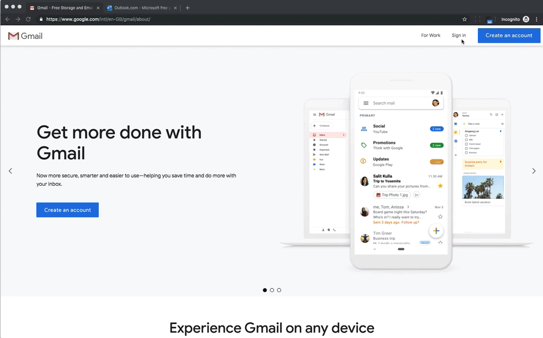Show next slide with right chevron
This screenshot has width=543, height=338.
pyautogui.click(x=534, y=171)
